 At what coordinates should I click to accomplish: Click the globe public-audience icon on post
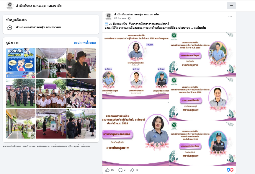(x=129, y=18)
